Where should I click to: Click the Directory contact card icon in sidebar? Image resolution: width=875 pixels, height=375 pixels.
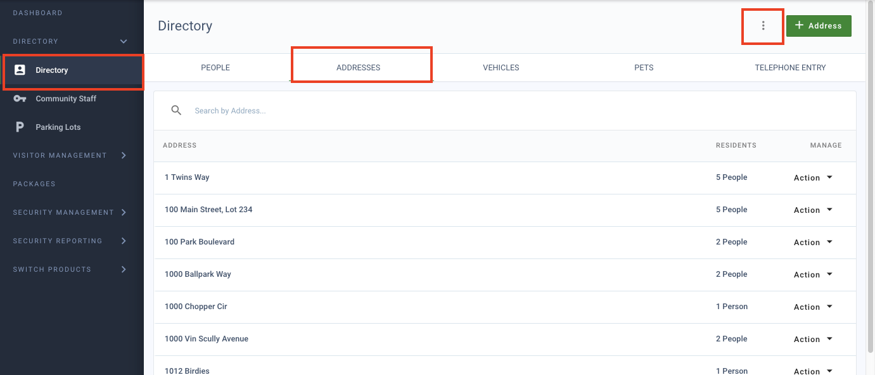tap(20, 70)
